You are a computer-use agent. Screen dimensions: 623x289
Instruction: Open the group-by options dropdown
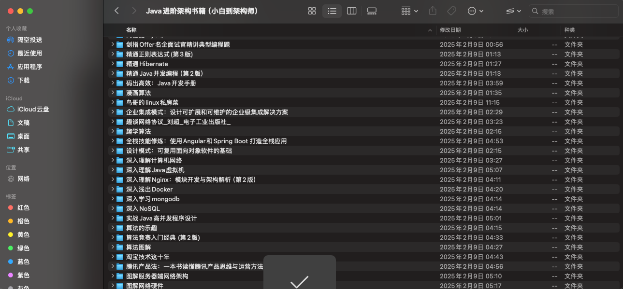(x=409, y=11)
